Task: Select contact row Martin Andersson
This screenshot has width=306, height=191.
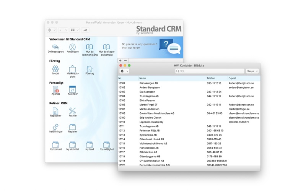Action: pyautogui.click(x=189, y=109)
